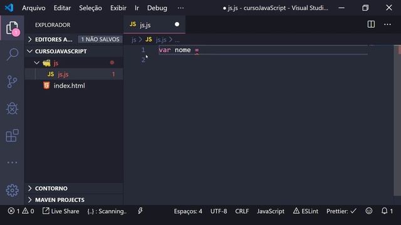Click the js.js problem count badge
The image size is (401, 225).
tap(113, 74)
